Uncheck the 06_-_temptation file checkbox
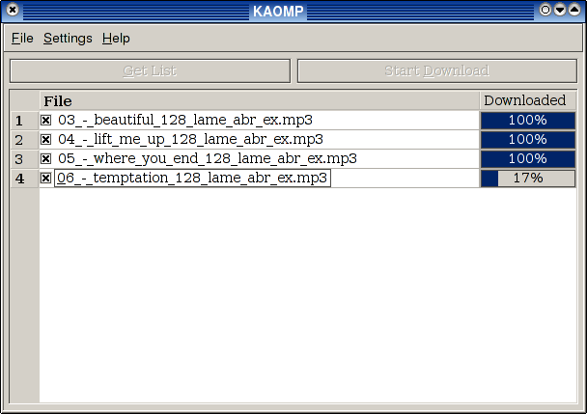The image size is (587, 414). click(x=45, y=179)
